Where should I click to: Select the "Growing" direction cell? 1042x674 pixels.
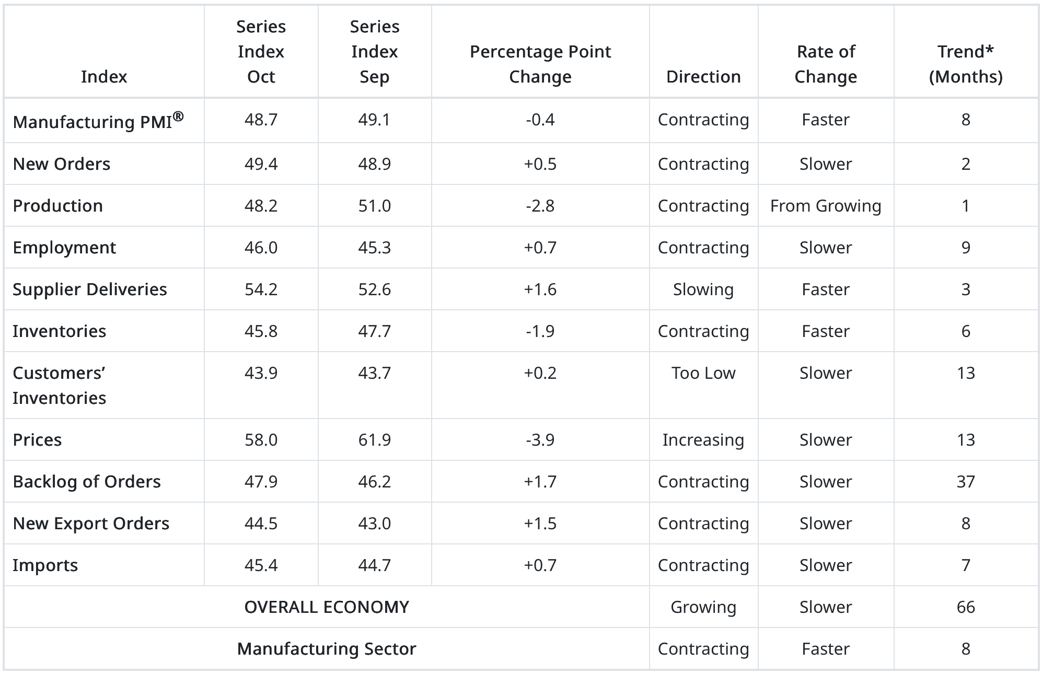(x=703, y=607)
